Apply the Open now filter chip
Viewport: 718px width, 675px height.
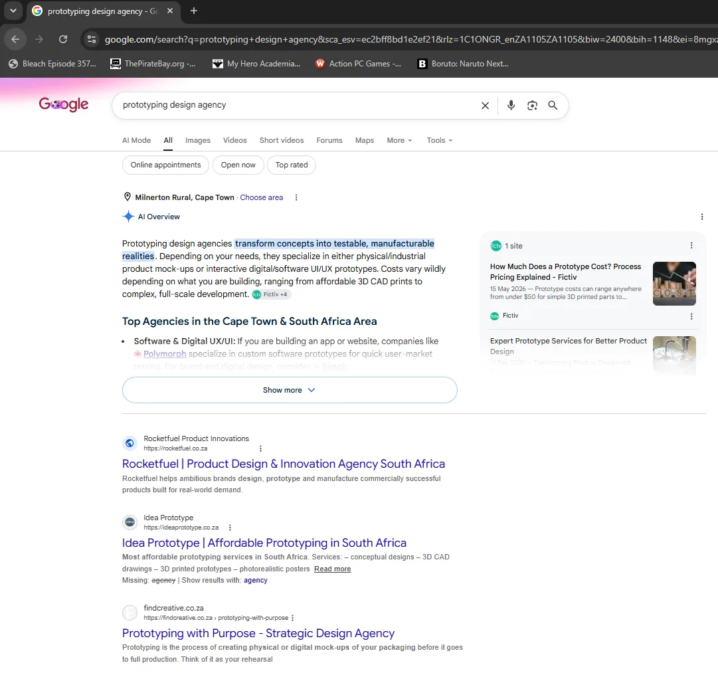238,165
